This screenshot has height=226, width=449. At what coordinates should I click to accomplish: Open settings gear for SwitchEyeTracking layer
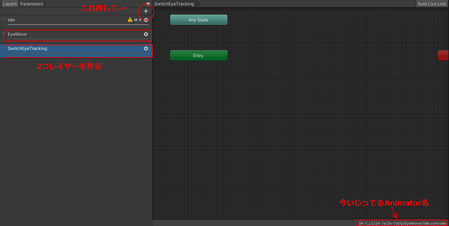(146, 49)
